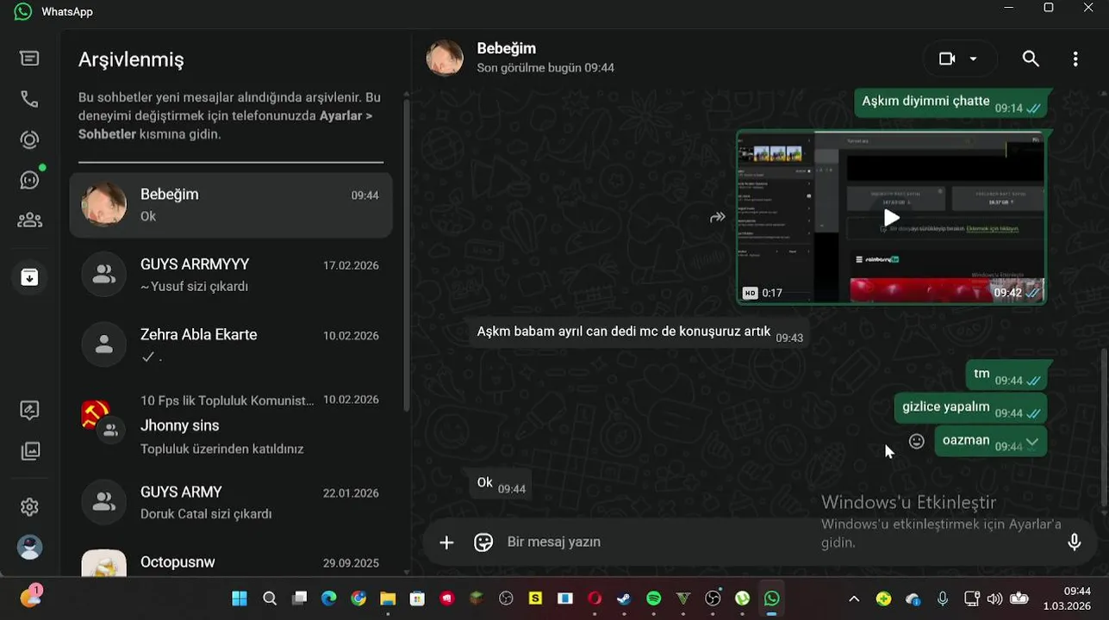Open the chat's three-dot menu
Image resolution: width=1109 pixels, height=620 pixels.
point(1075,59)
